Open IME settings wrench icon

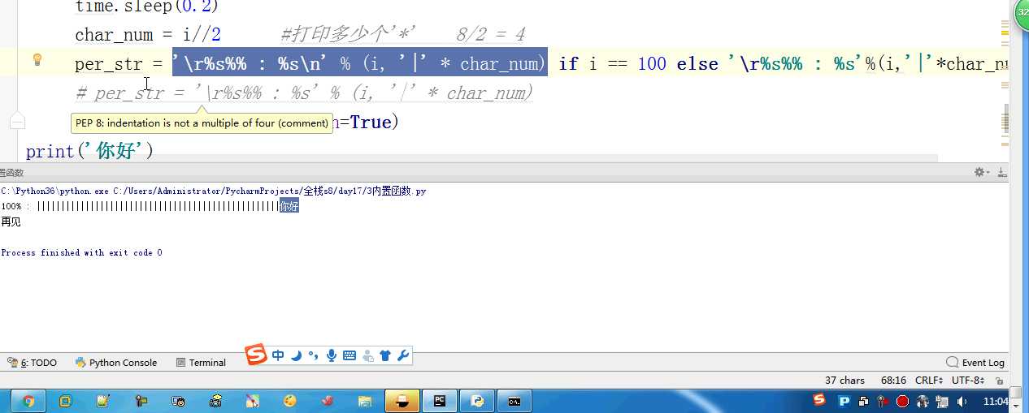coord(402,355)
